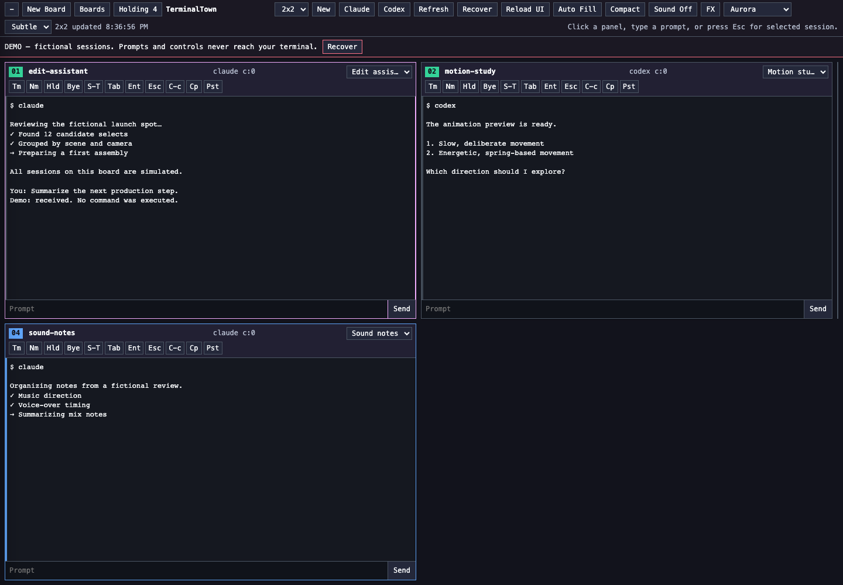Send Esc key in motion-study panel
843x585 pixels.
(x=571, y=87)
